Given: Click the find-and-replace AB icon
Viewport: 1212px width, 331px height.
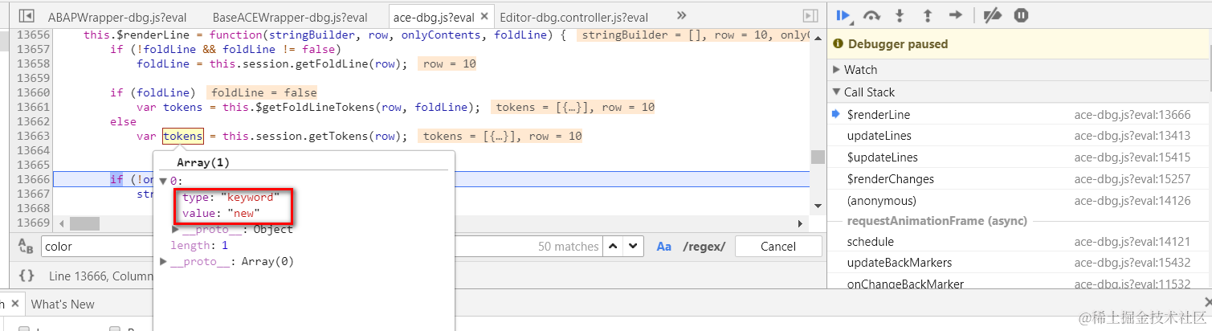Looking at the screenshot, I should pos(27,247).
